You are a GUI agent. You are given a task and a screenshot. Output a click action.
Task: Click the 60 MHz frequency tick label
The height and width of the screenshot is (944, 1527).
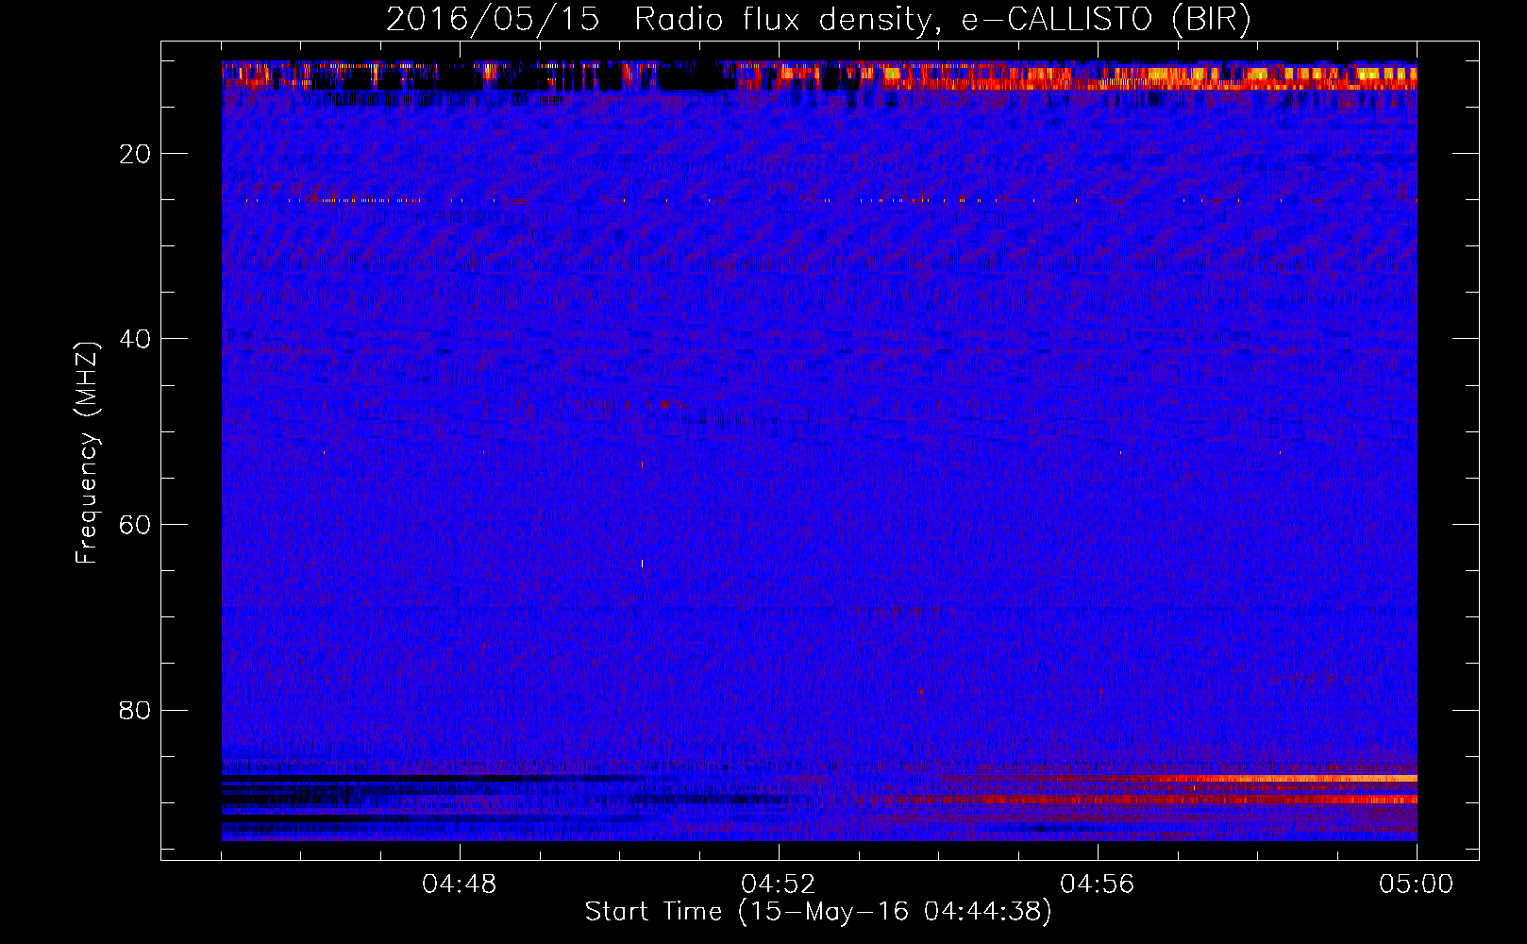(136, 525)
